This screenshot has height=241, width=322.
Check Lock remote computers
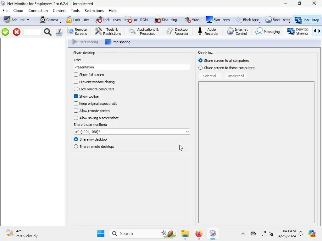[x=76, y=89]
